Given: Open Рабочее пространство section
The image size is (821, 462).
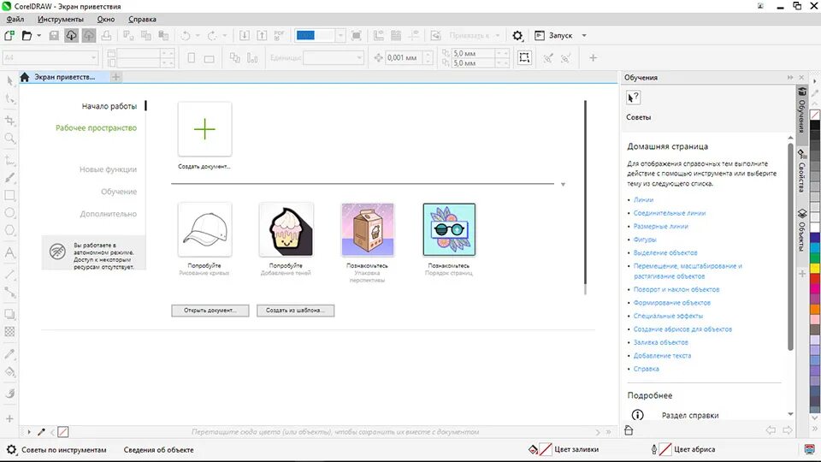Looking at the screenshot, I should [96, 127].
